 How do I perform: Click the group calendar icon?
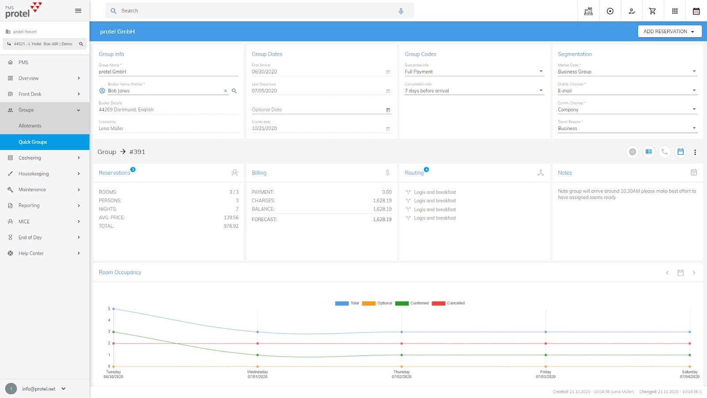(x=680, y=152)
